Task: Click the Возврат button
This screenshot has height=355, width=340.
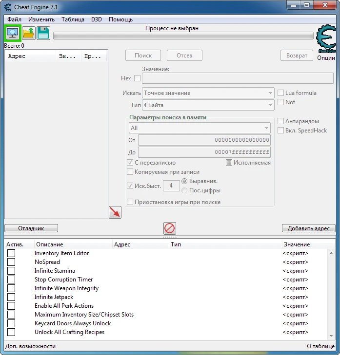Action: tap(297, 56)
